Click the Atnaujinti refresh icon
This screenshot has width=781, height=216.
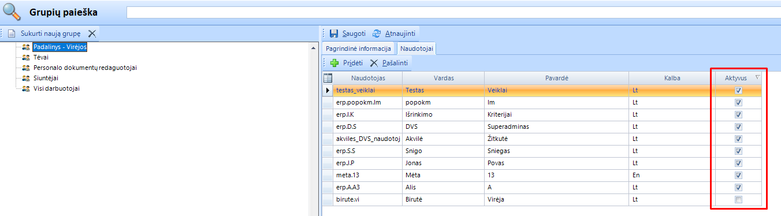click(x=377, y=33)
